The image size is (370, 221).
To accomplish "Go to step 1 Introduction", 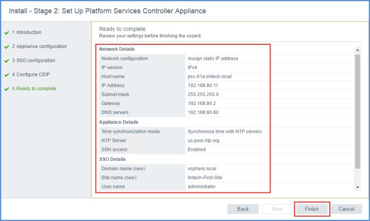I will point(26,33).
